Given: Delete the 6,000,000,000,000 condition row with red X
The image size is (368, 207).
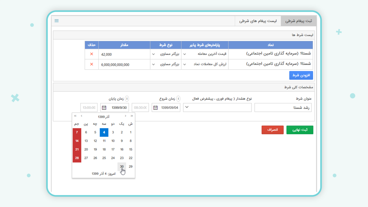Looking at the screenshot, I should [x=91, y=64].
